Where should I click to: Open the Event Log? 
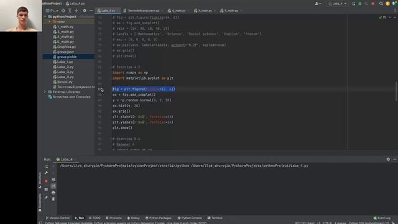[x=382, y=218]
